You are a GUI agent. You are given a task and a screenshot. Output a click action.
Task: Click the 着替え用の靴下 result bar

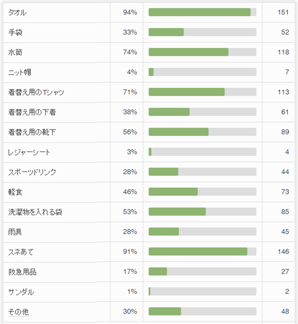coord(202,132)
